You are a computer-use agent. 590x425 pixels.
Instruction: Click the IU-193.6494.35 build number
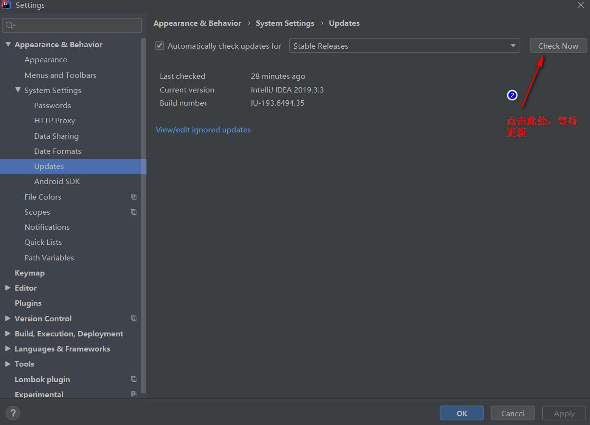point(278,103)
